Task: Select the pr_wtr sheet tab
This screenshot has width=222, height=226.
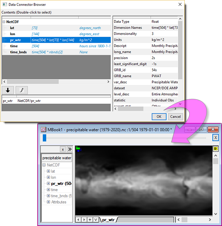Action: click(108, 220)
